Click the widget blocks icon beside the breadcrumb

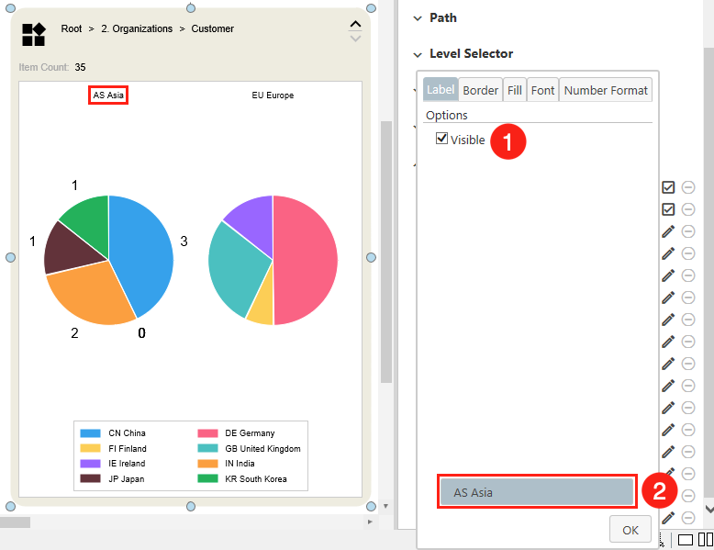coord(33,35)
